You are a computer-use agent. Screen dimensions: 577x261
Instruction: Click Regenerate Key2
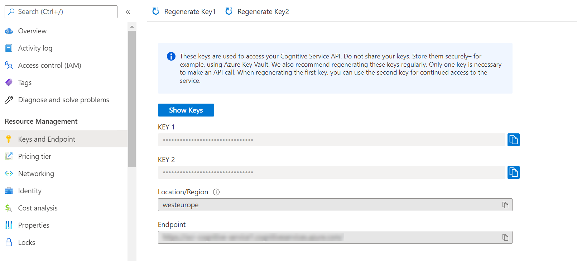pyautogui.click(x=257, y=11)
